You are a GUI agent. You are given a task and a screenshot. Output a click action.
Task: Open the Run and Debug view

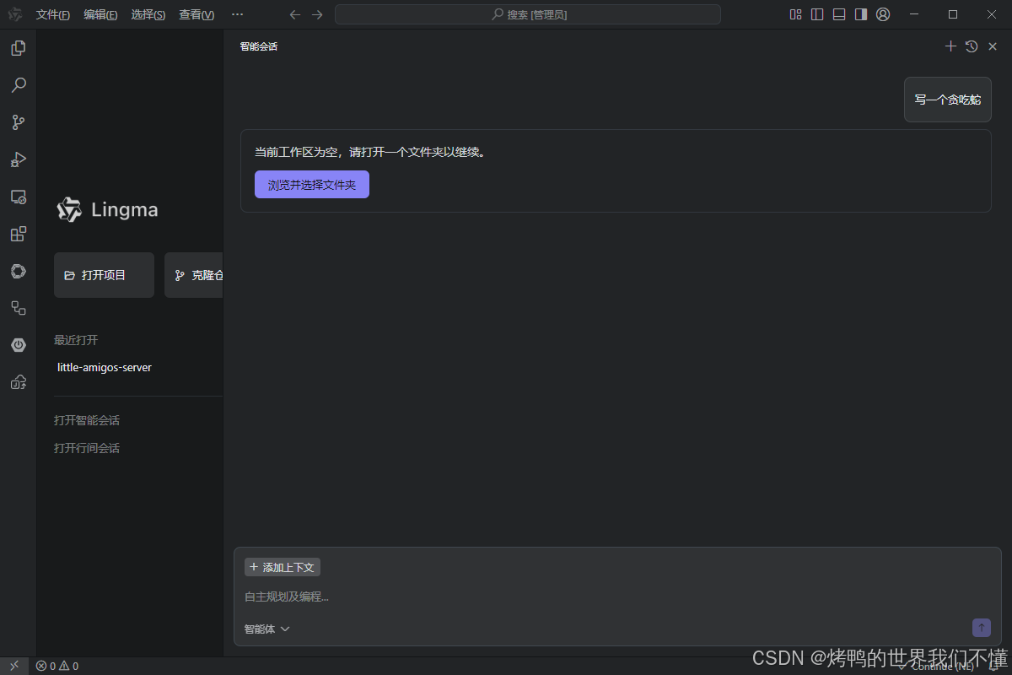pyautogui.click(x=18, y=159)
